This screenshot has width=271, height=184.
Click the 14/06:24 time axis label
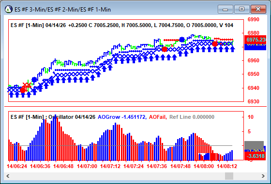(17, 166)
